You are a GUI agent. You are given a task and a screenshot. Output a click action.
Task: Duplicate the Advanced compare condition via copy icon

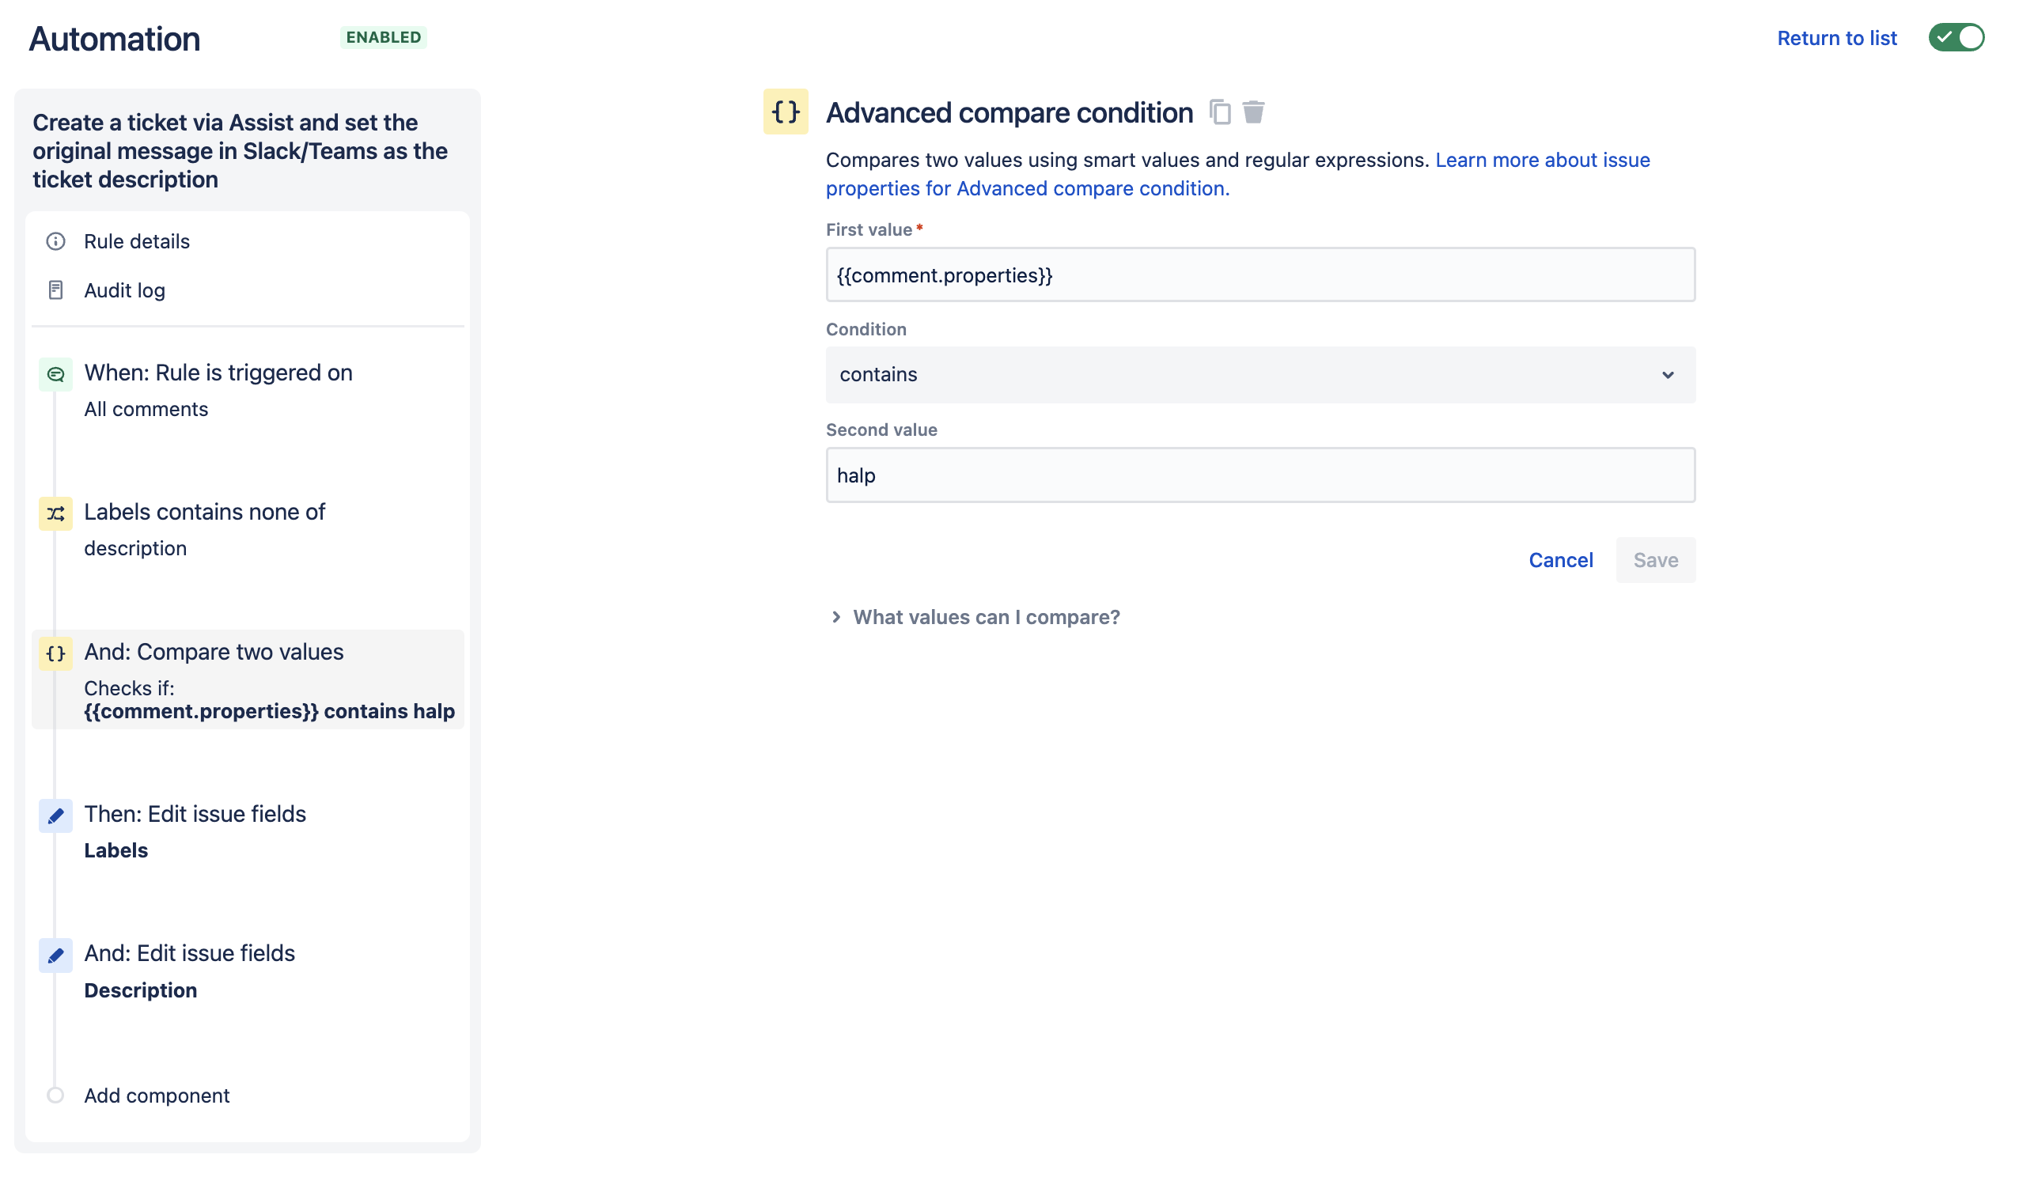1218,113
